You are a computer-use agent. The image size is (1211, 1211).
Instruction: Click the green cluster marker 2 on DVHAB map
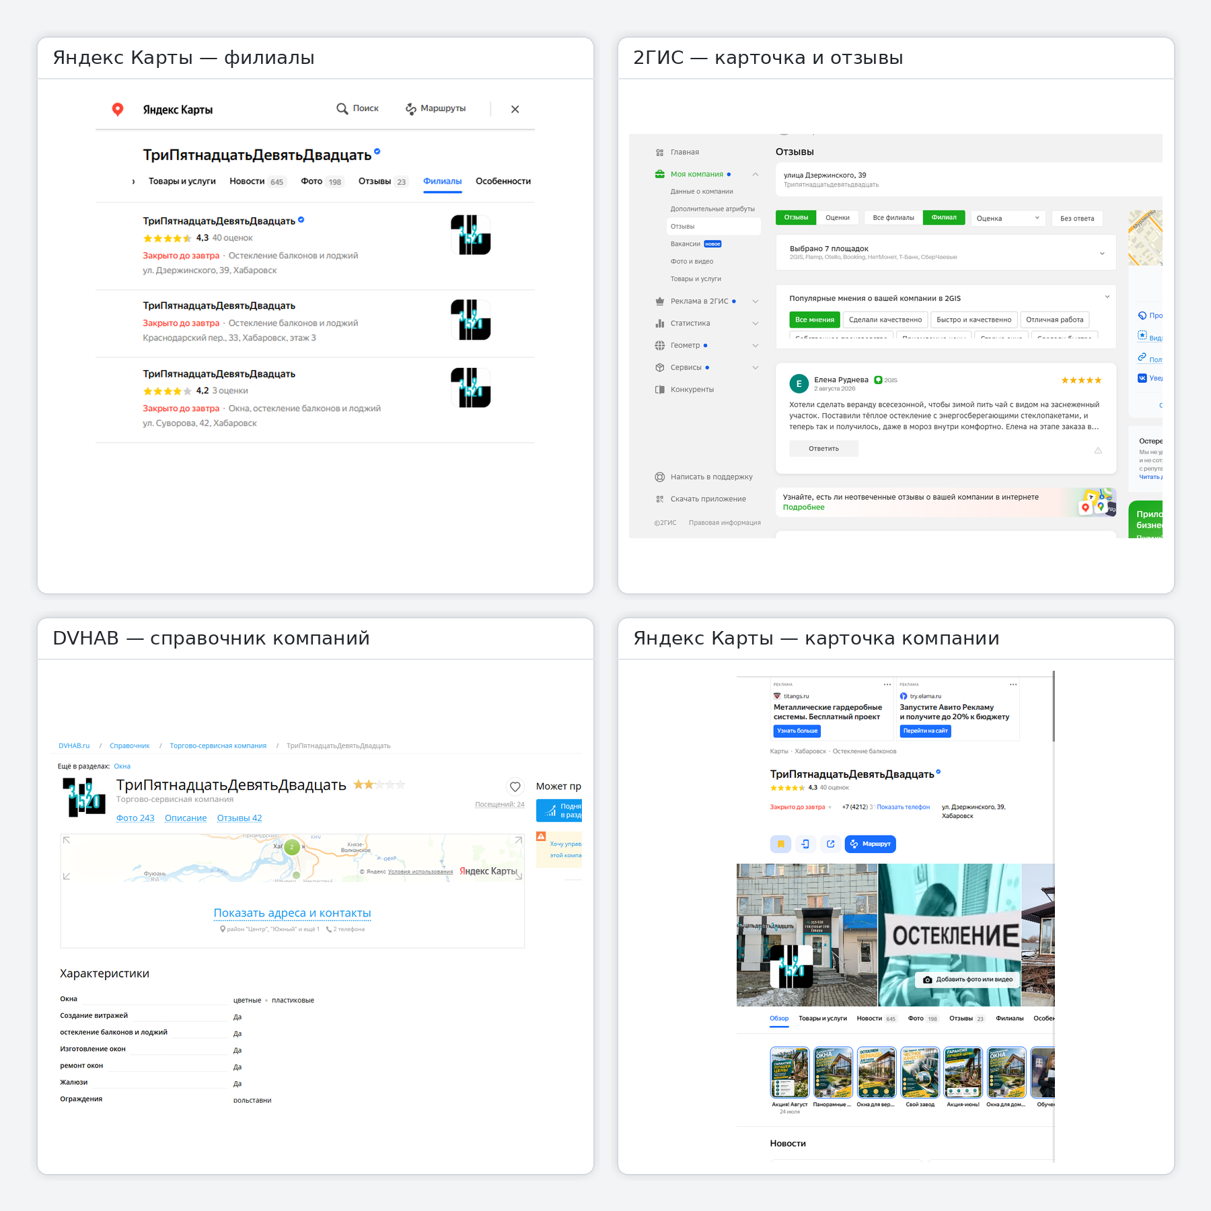coord(291,847)
